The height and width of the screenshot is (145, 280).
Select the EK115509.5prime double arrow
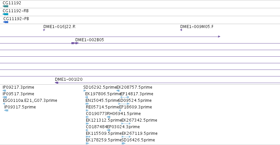pos(88,137)
